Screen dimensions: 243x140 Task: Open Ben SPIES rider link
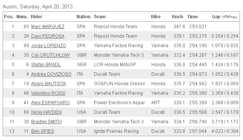pyautogui.click(x=43, y=131)
